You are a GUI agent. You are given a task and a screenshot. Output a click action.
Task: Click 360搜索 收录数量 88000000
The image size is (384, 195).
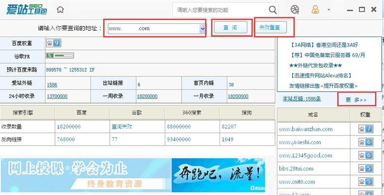179,127
